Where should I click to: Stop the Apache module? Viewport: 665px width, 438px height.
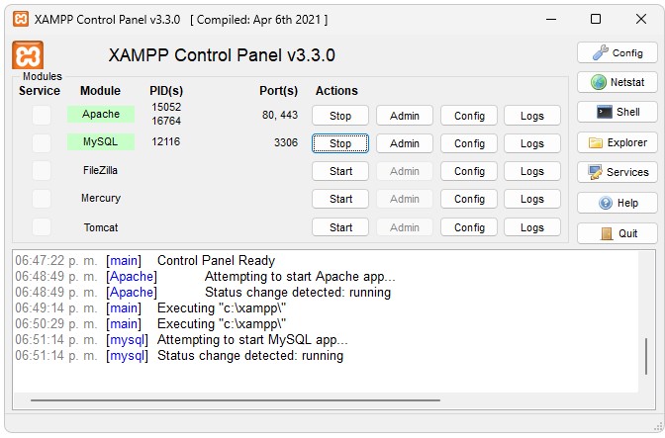click(x=340, y=116)
